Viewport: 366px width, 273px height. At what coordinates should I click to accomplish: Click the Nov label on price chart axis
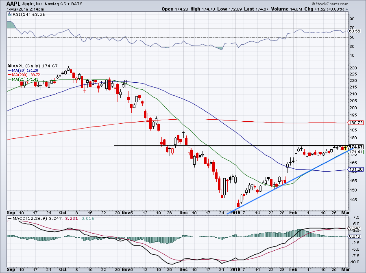126,213
